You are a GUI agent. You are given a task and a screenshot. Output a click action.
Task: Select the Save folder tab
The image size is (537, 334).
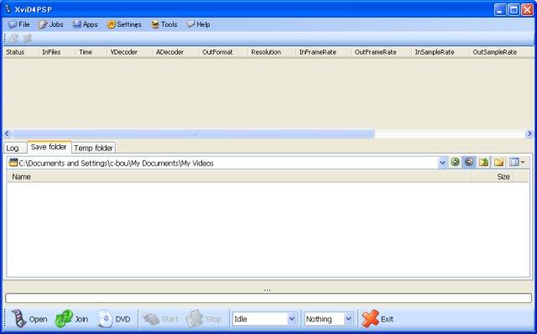(x=49, y=147)
